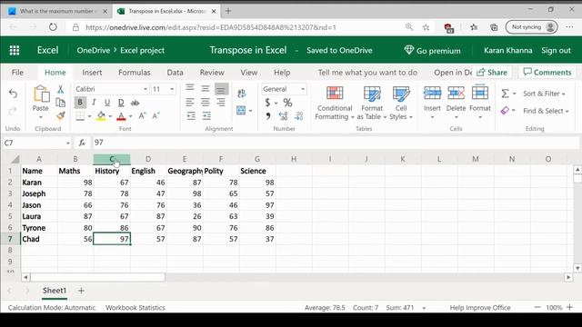The height and width of the screenshot is (327, 582).
Task: Click the Decrease Indent icon
Action: pos(191,116)
